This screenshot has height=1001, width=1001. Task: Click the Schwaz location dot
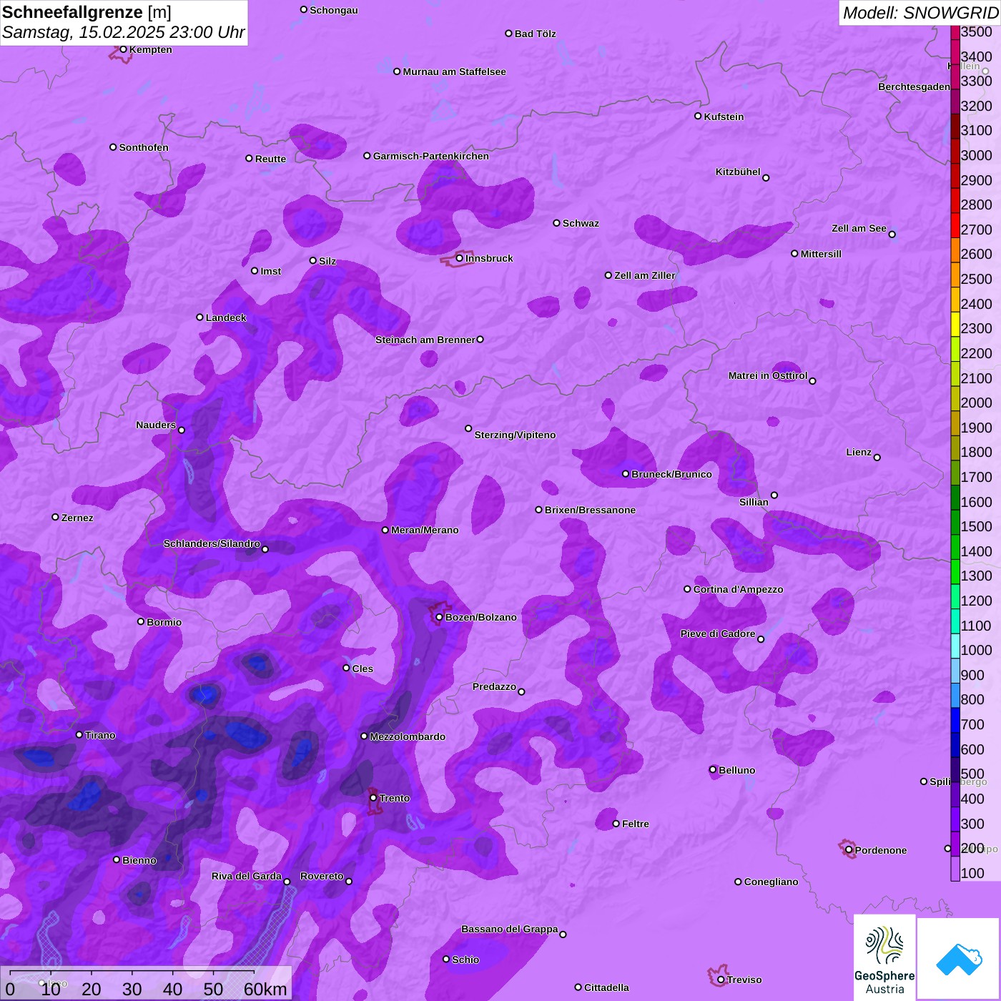pyautogui.click(x=557, y=223)
